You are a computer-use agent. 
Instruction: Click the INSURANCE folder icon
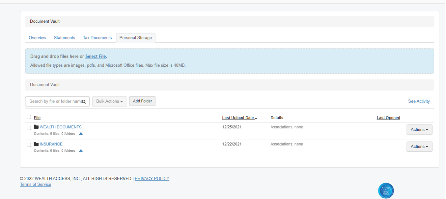point(36,144)
